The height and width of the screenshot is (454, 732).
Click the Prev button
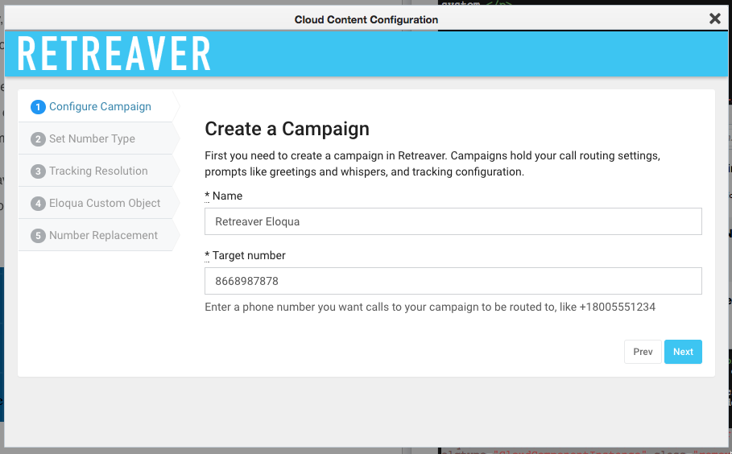643,352
